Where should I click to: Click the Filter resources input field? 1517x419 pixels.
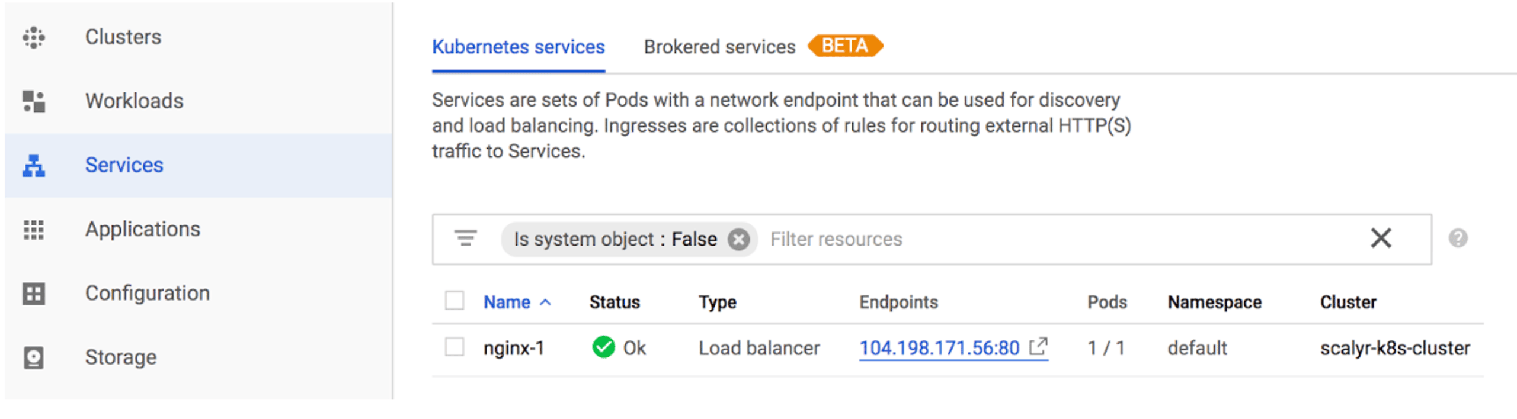[1061, 239]
